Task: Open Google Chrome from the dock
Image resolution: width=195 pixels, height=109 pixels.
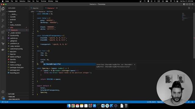Action: click(x=73, y=106)
